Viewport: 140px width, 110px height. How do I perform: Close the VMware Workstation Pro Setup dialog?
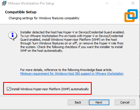point(133,3)
